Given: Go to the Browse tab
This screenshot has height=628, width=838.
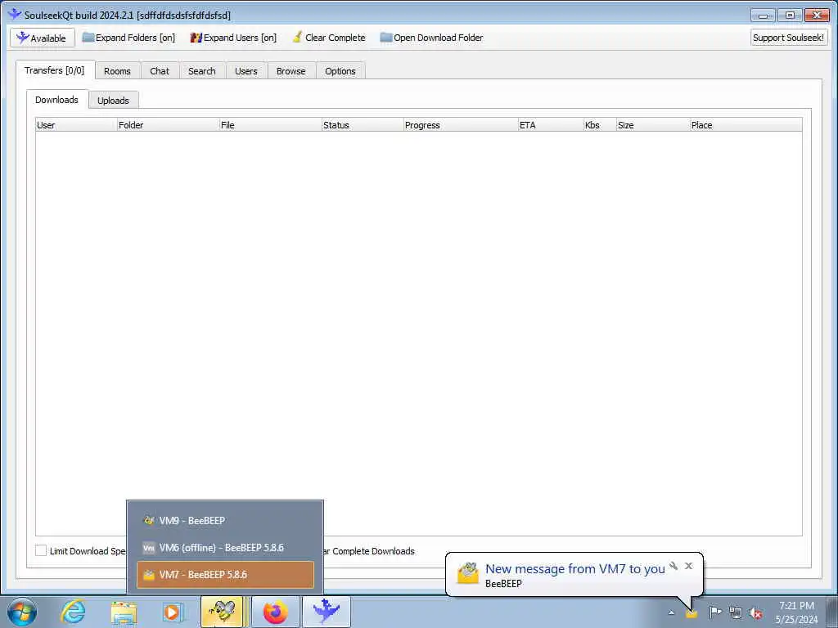Looking at the screenshot, I should point(291,71).
